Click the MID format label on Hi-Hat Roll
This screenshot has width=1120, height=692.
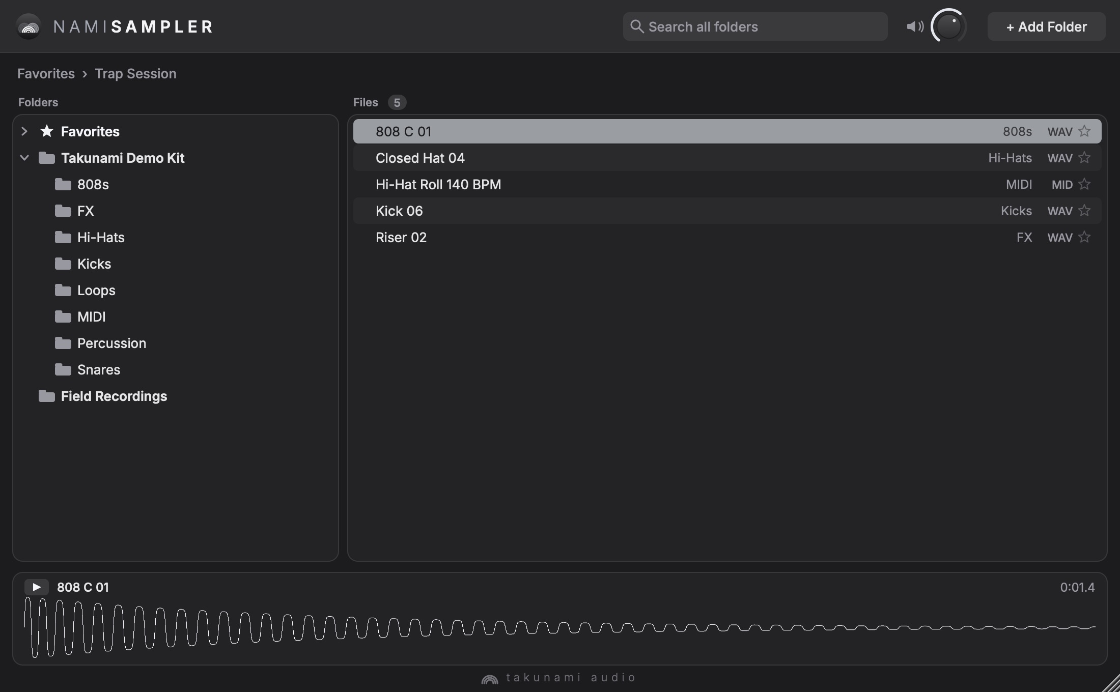click(1062, 185)
